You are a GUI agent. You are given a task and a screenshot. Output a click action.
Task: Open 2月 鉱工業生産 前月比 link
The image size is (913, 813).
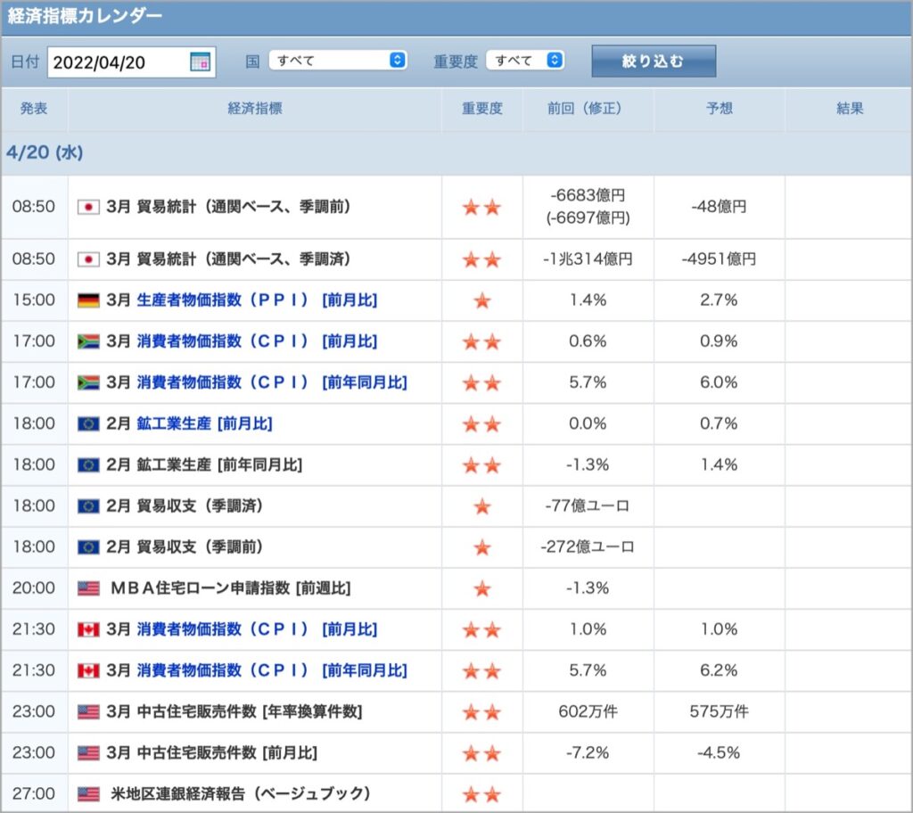pos(204,423)
